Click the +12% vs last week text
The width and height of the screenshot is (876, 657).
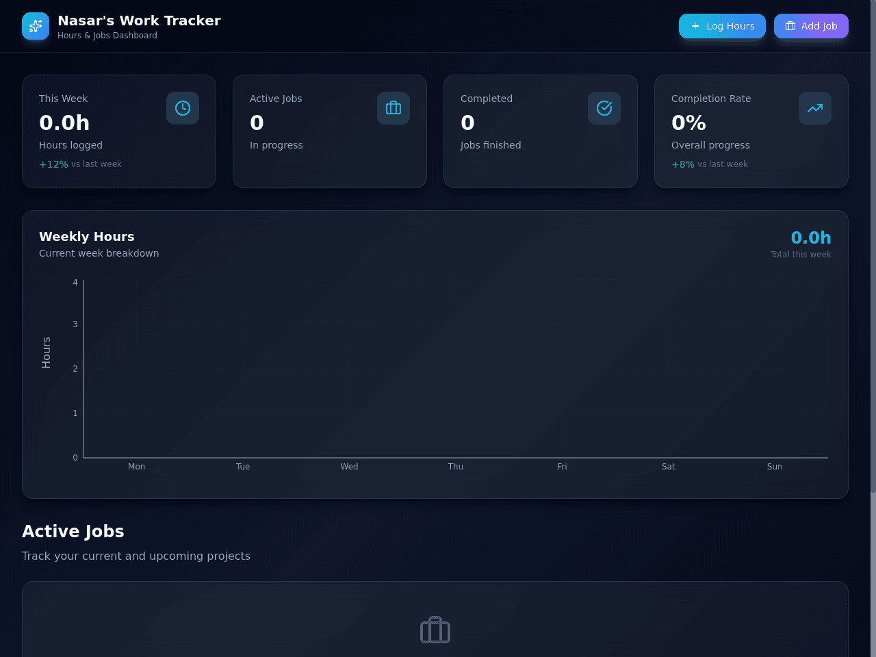click(x=80, y=164)
